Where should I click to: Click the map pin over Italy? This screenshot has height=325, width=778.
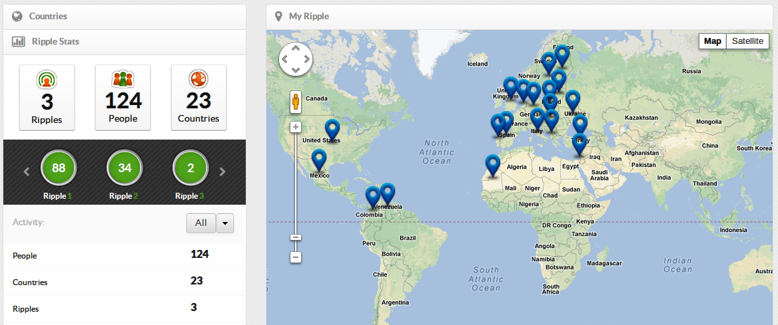[x=538, y=120]
